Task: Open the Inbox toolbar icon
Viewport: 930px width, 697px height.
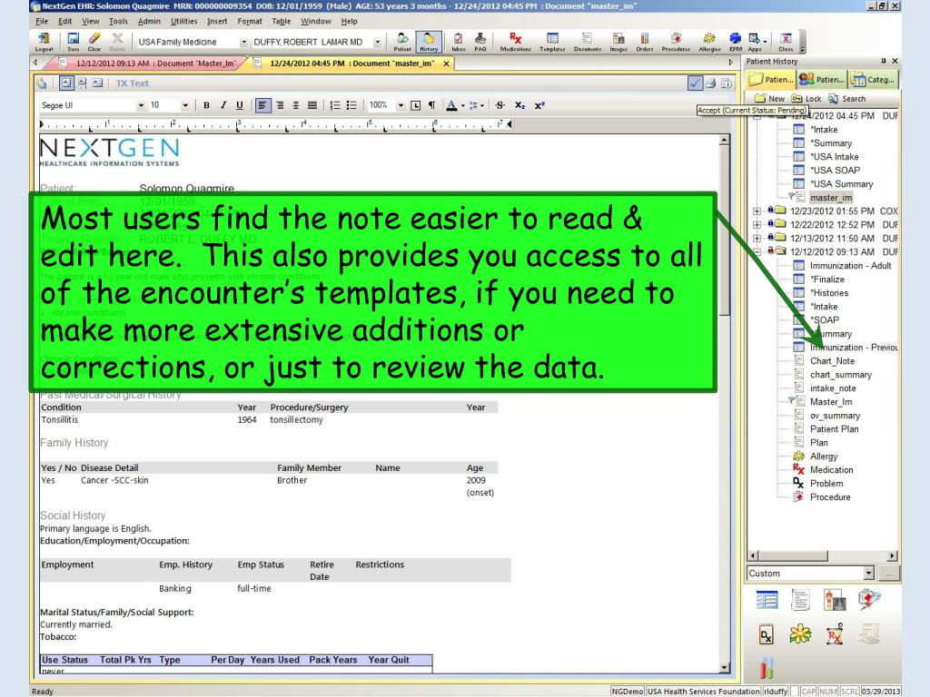Action: pyautogui.click(x=458, y=42)
